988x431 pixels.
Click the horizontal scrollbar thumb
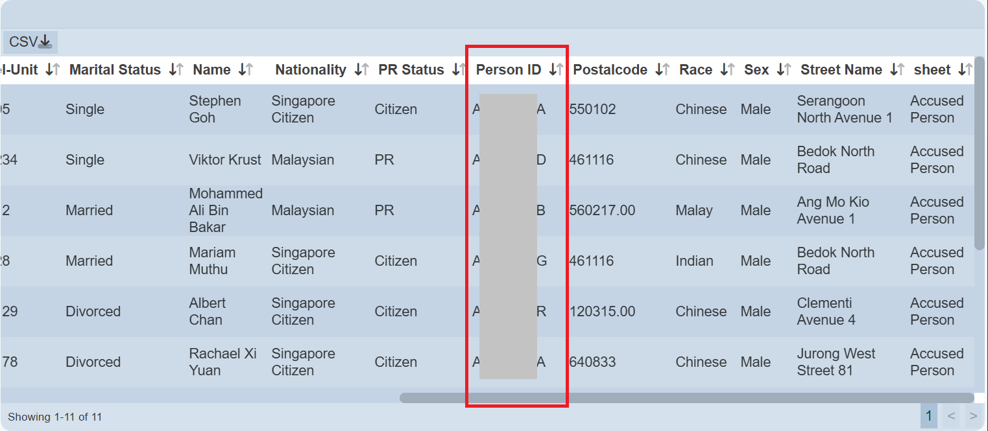[686, 398]
